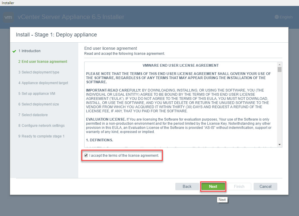Viewport: 299px width, 216px height.
Task: Cancel the installer wizard
Action: coord(265,186)
